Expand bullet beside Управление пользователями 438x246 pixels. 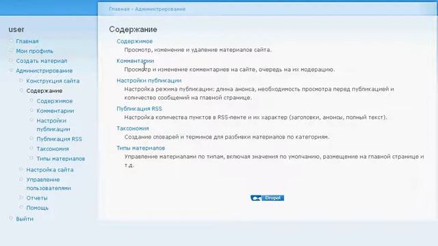21,179
